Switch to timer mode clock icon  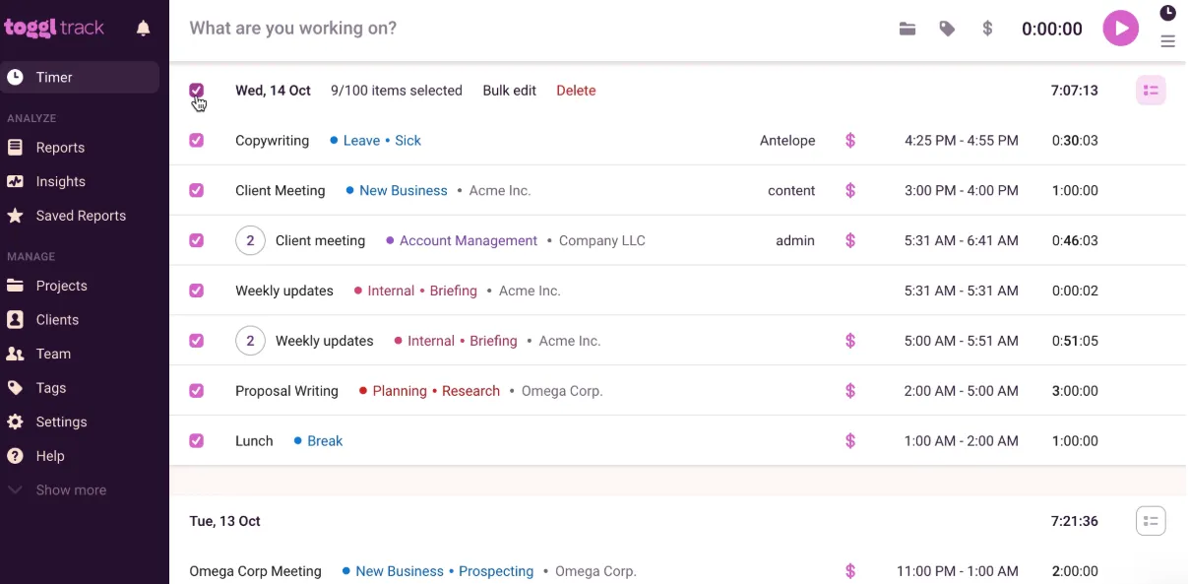(1167, 13)
